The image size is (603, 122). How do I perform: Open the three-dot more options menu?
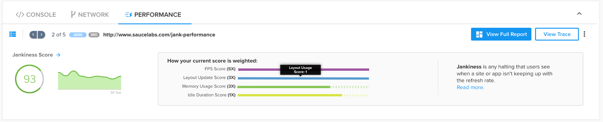coord(584,34)
